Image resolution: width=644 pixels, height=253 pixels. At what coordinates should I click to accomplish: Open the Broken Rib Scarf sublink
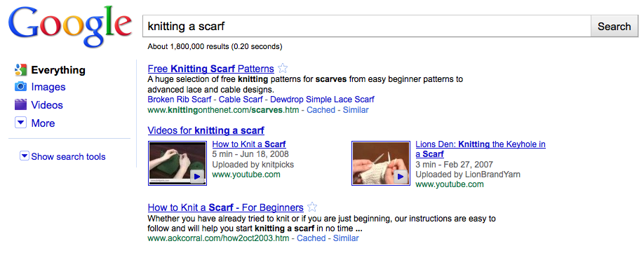(x=180, y=100)
